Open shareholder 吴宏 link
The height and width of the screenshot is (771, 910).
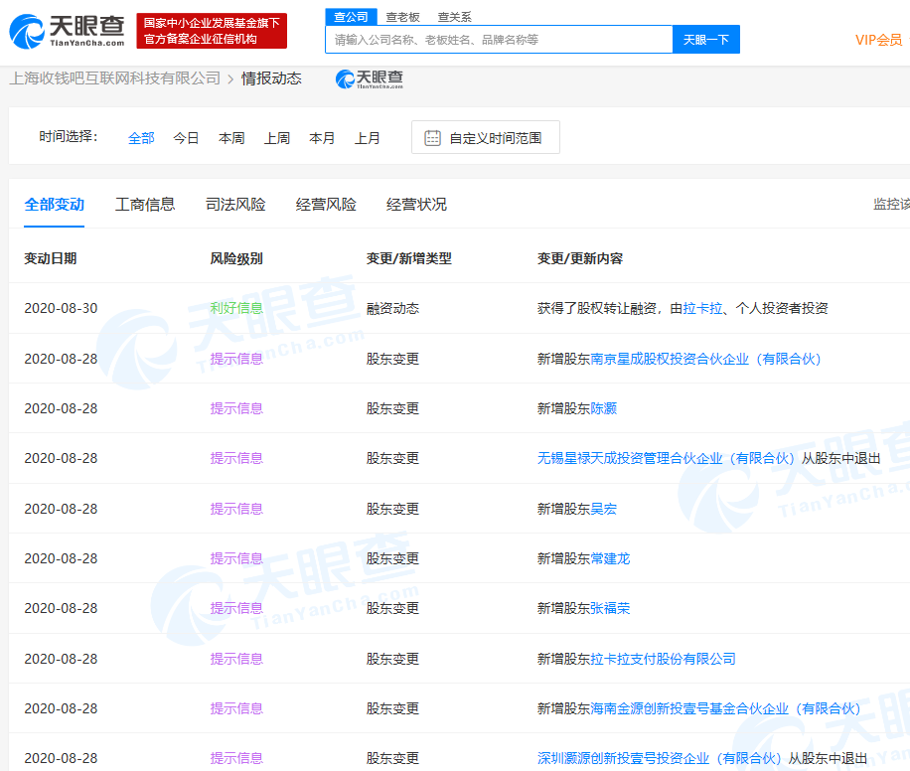click(604, 509)
